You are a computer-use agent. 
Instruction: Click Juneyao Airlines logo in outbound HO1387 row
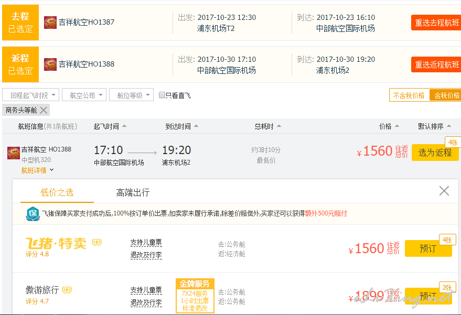(50, 23)
